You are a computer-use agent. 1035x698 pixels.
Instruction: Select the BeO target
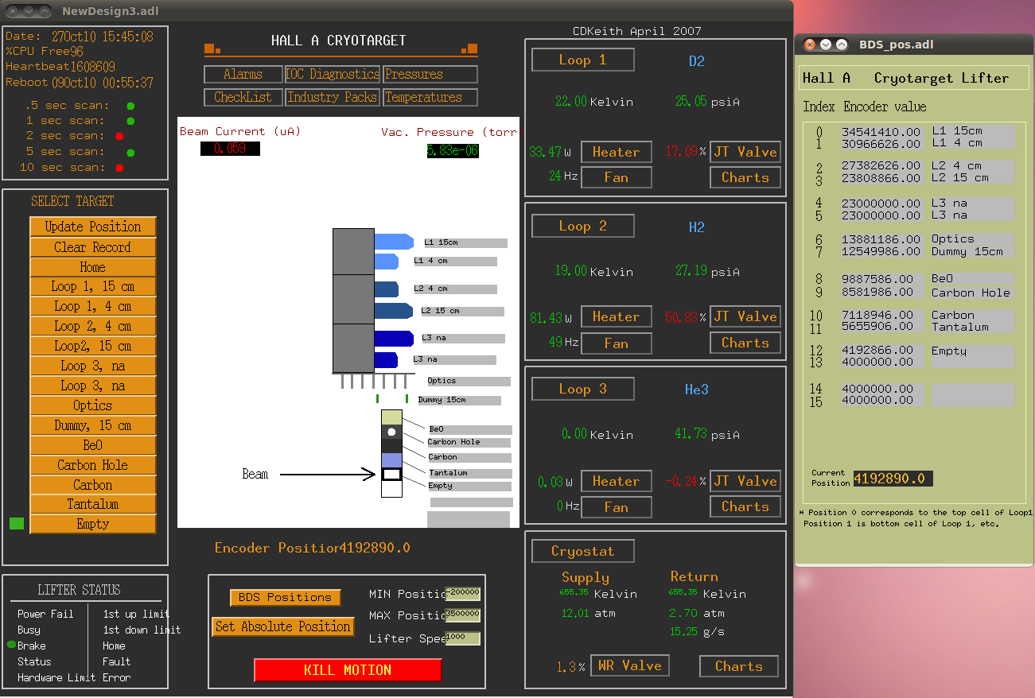point(93,445)
